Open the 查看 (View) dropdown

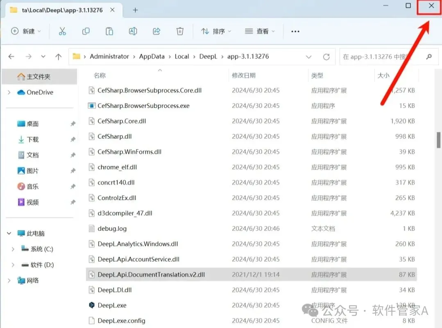click(260, 31)
